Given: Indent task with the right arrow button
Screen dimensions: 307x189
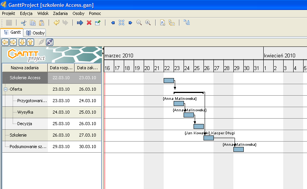Looking at the screenshot, I should point(13,42).
